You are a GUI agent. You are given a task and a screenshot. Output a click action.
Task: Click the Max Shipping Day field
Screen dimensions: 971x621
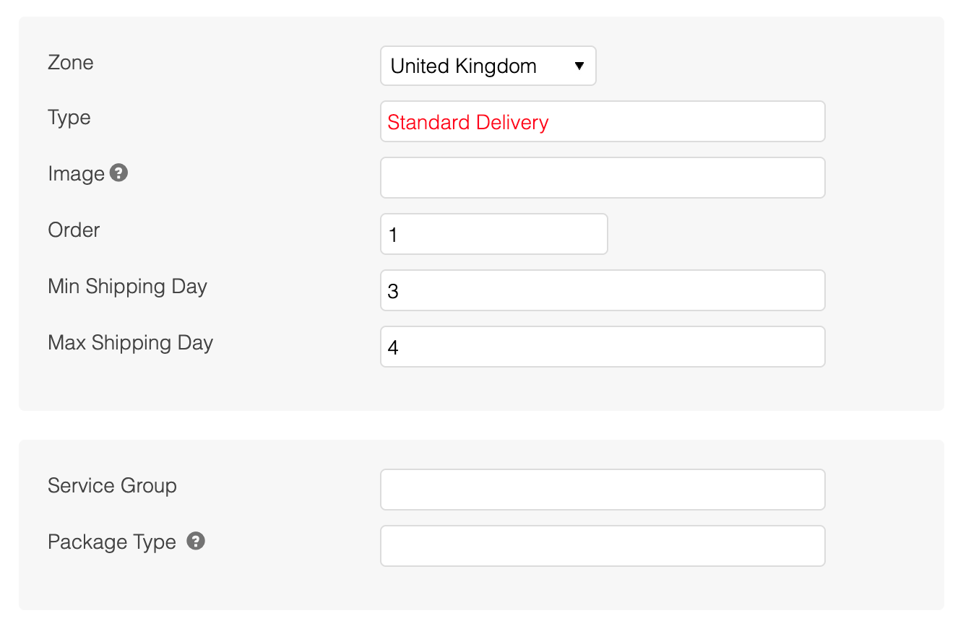[x=602, y=347]
